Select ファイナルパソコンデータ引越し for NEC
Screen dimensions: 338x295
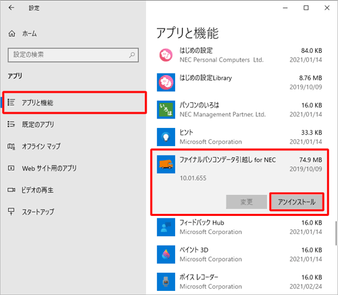click(240, 182)
